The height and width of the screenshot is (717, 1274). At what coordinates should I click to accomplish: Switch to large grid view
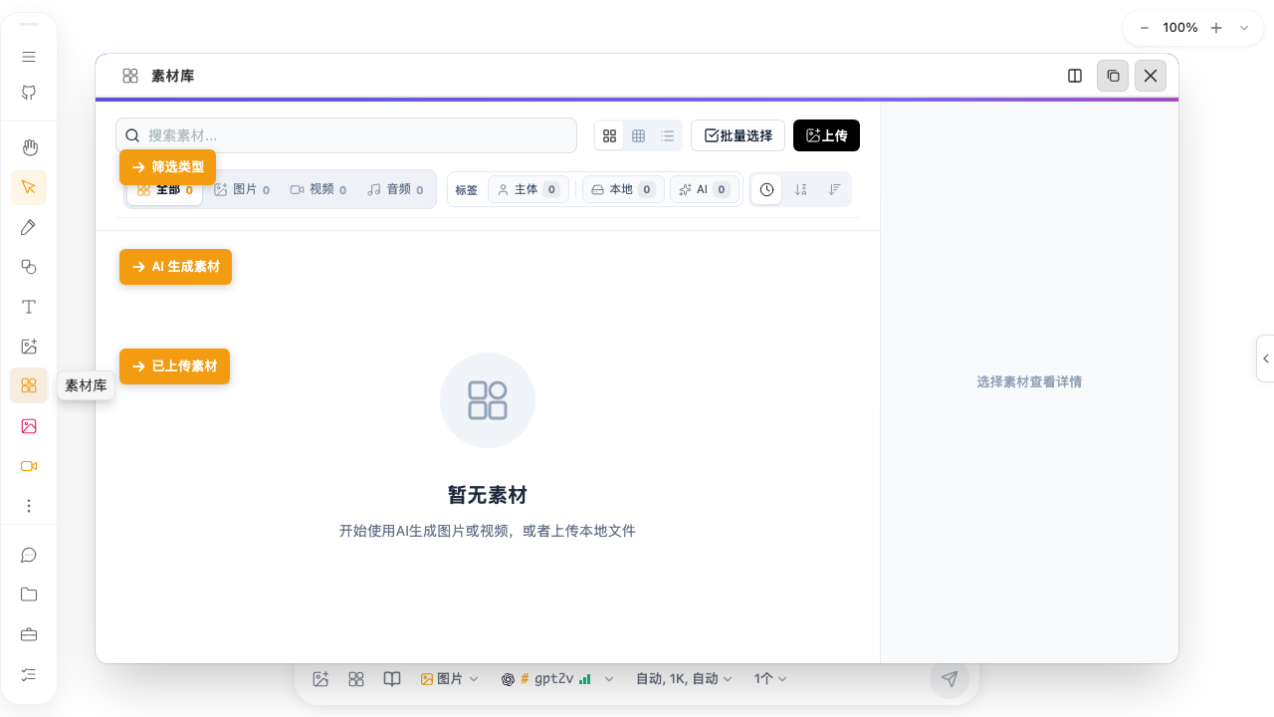[610, 135]
